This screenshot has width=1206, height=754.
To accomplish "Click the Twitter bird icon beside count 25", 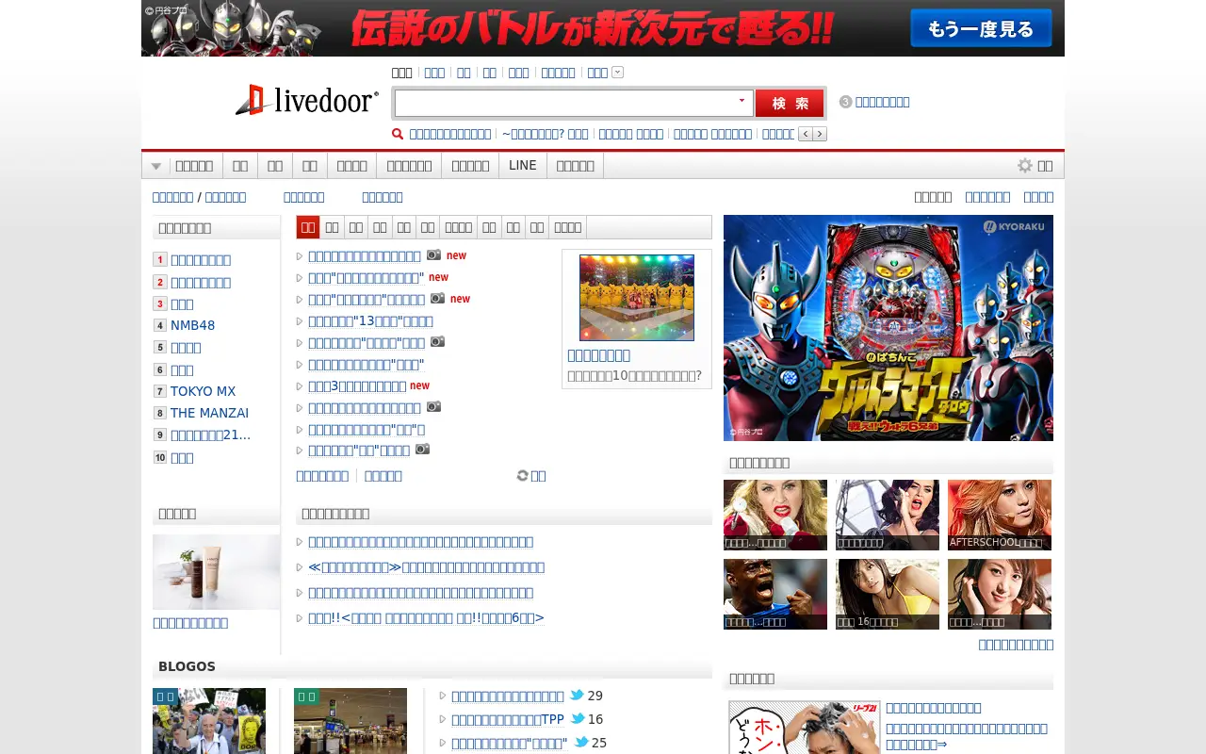I will [581, 743].
